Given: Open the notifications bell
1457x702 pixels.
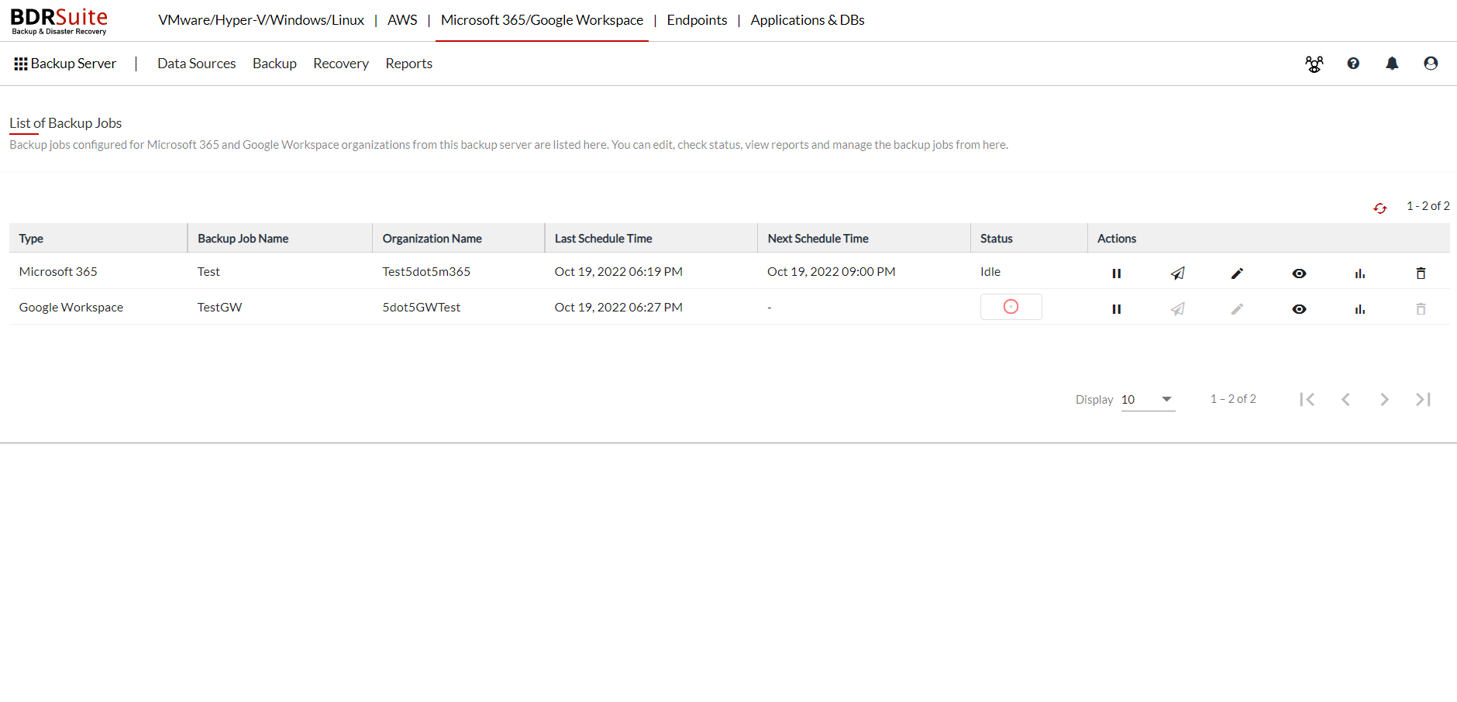Looking at the screenshot, I should point(1392,64).
